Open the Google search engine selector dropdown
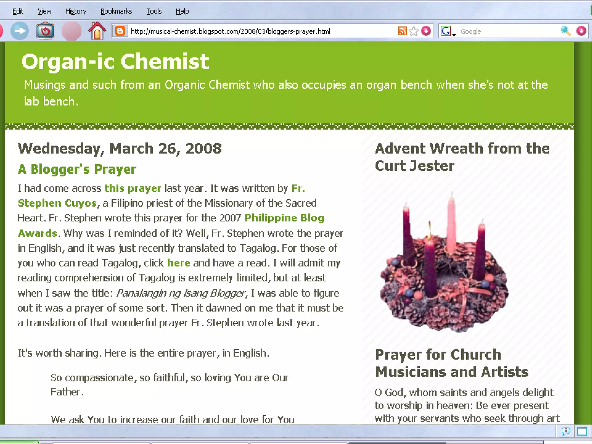Screen dimensions: 592x444 (x=447, y=31)
